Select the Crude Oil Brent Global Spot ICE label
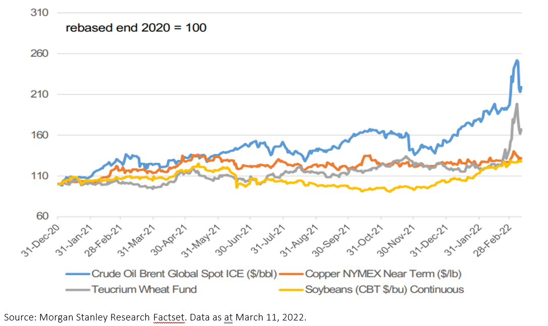The height and width of the screenshot is (326, 548). tap(184, 274)
